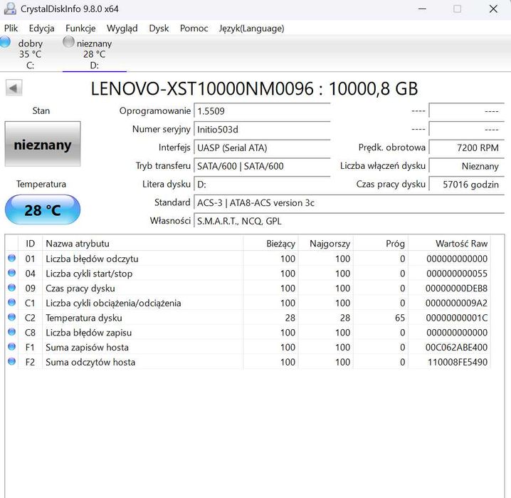Select the Liczba błędów odczytu attribute name
This screenshot has height=498, width=511.
tap(92, 259)
